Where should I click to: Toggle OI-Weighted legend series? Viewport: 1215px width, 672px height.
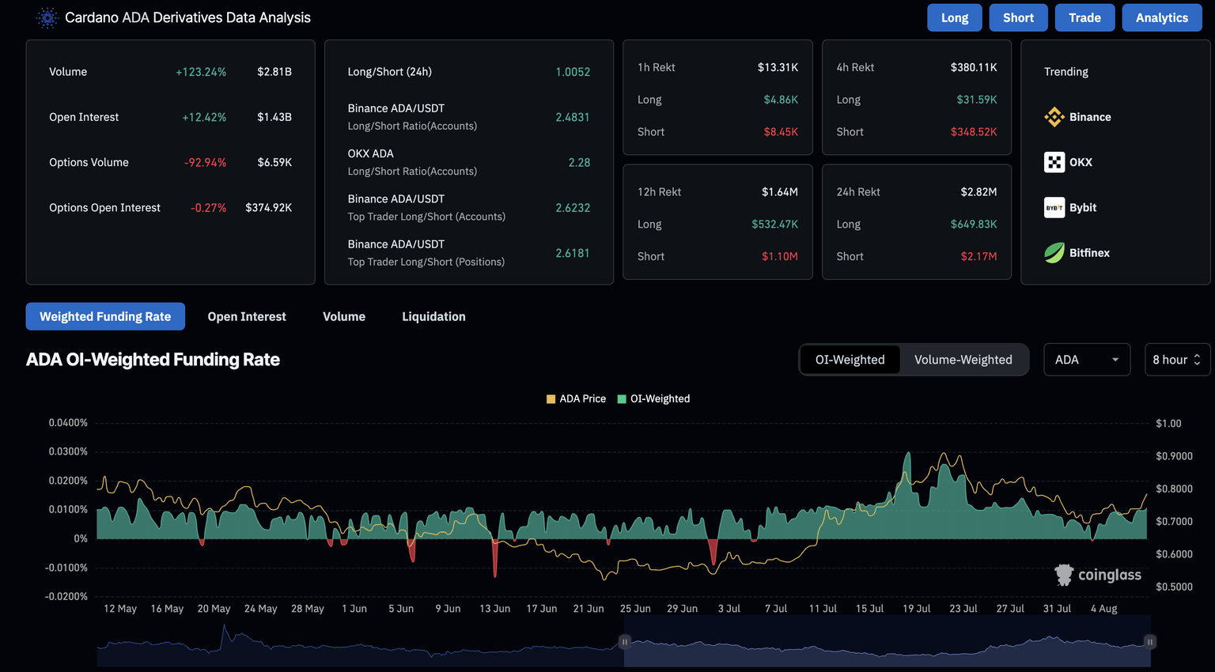[x=653, y=398]
